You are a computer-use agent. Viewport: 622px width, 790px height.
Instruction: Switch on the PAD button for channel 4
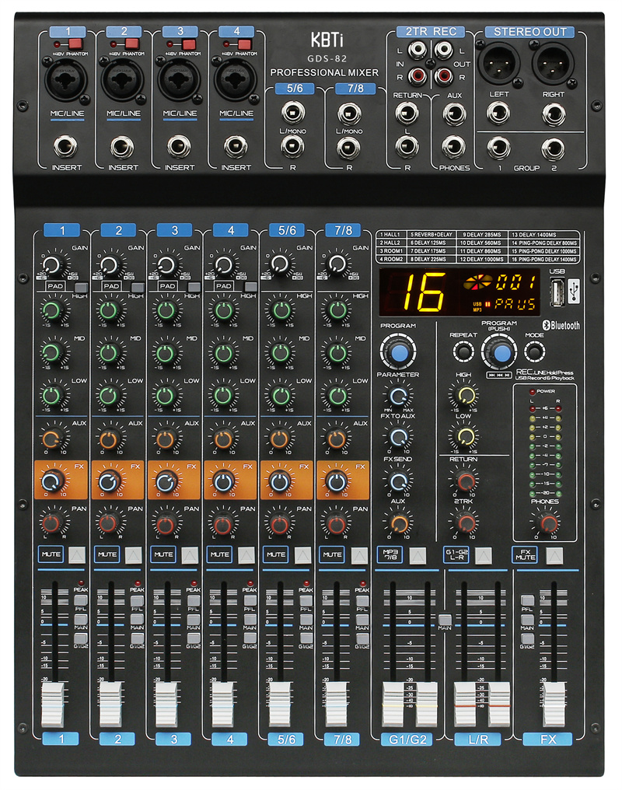pyautogui.click(x=250, y=287)
